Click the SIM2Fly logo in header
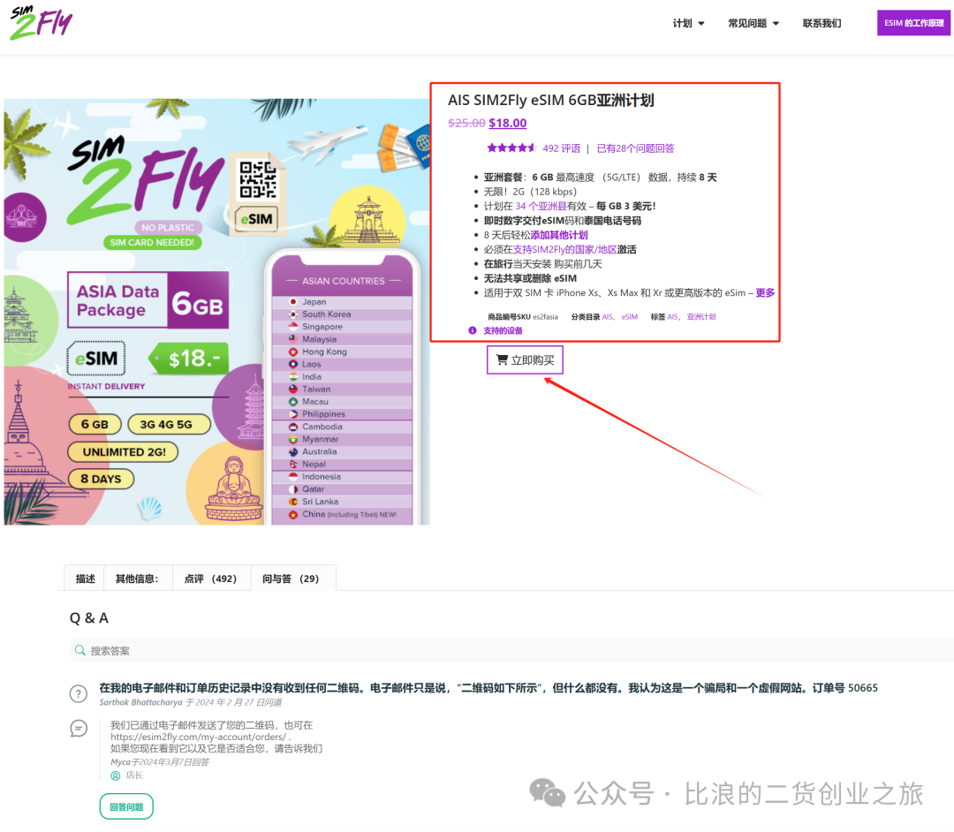This screenshot has height=832, width=954. (41, 23)
